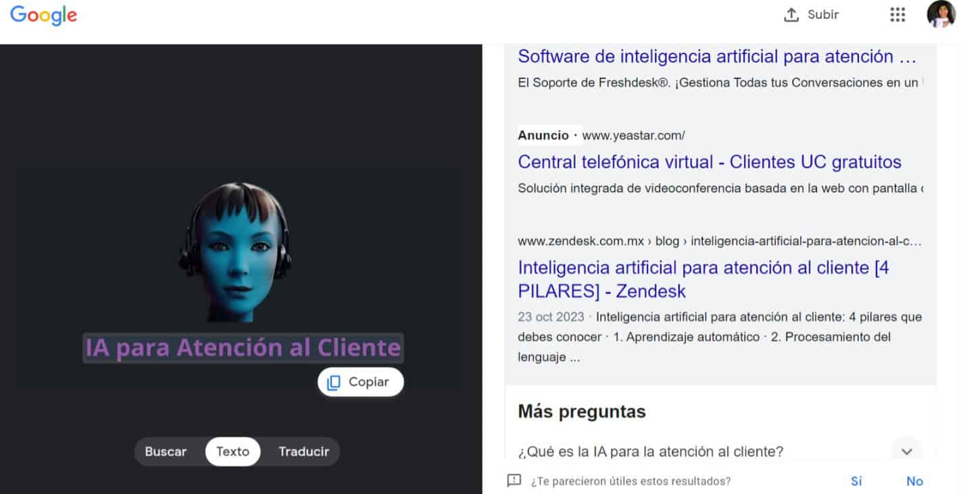Open the Freshdesk software ad result
The height and width of the screenshot is (494, 961).
point(716,57)
